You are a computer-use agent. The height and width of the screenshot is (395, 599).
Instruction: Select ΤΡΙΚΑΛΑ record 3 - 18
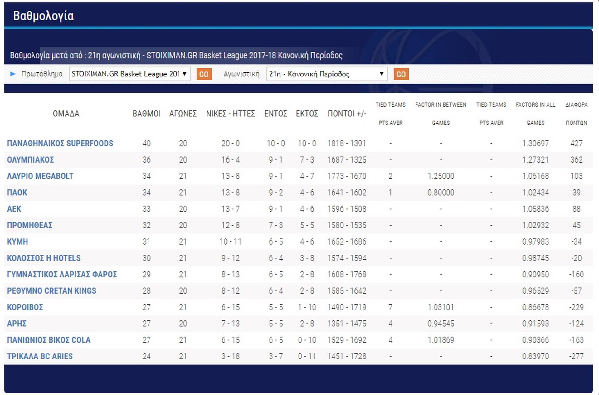click(x=231, y=356)
